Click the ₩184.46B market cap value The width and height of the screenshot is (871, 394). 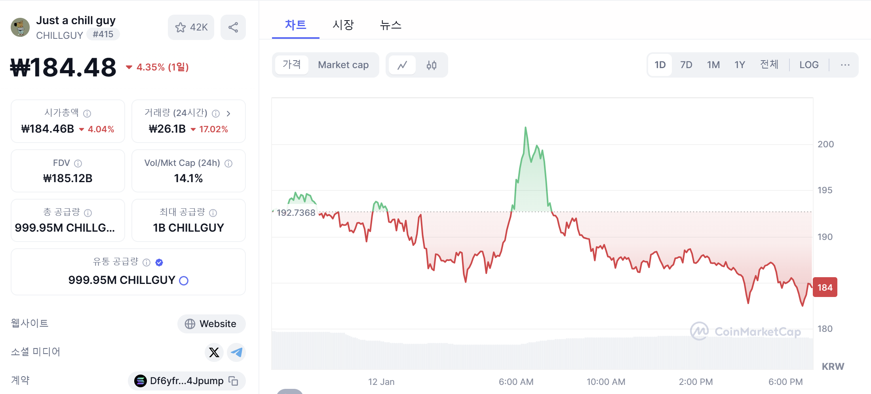[48, 129]
